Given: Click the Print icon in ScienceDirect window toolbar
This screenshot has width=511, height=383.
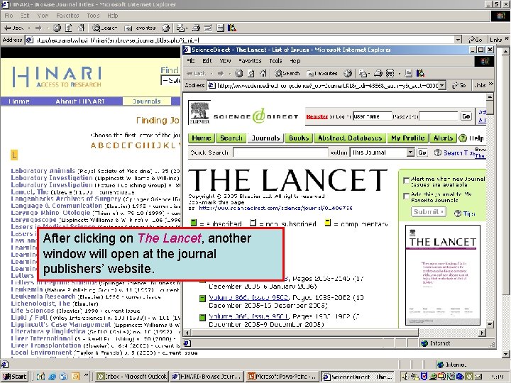Looking at the screenshot, I should point(378,73).
